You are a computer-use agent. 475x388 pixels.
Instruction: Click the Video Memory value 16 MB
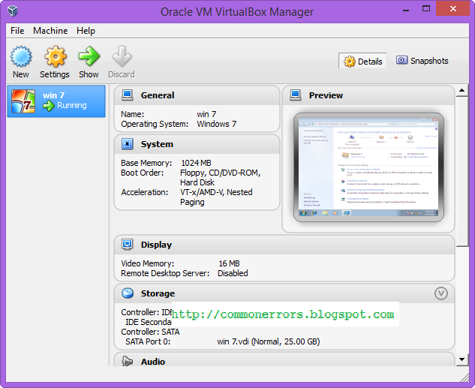click(x=229, y=263)
